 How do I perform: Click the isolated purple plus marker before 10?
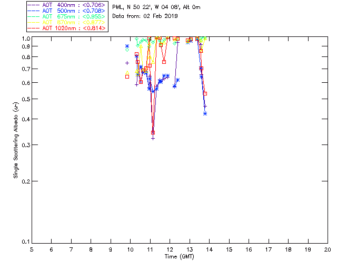[127, 63]
